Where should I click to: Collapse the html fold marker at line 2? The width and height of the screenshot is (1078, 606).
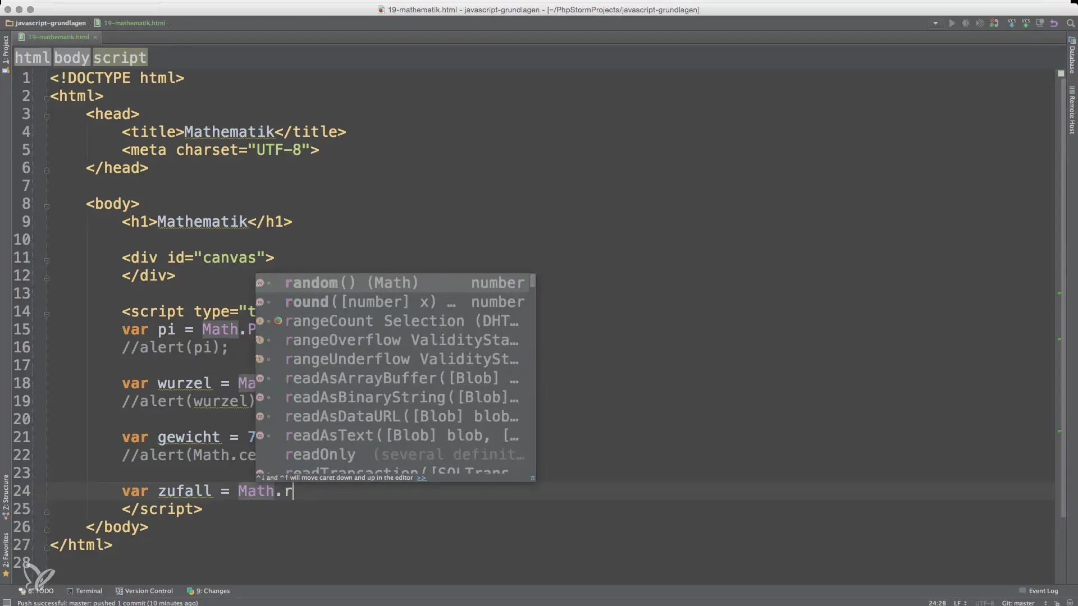coord(47,98)
